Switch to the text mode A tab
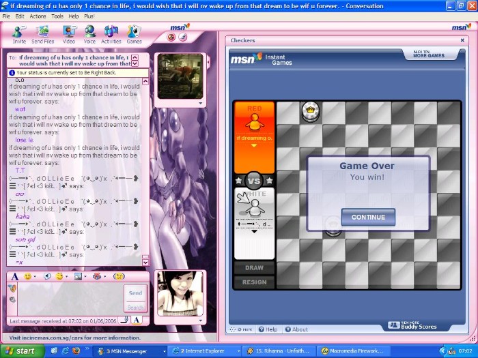 click(x=137, y=320)
